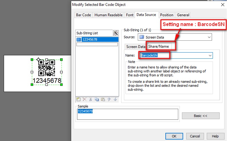Close the Modify Selected Bar Code Object dialog
The width and height of the screenshot is (227, 141).
(223, 5)
